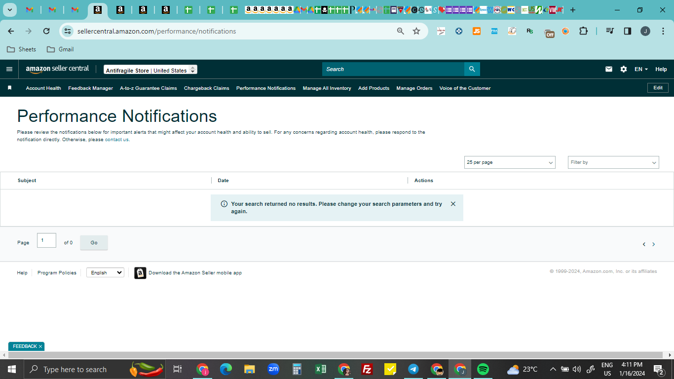674x379 pixels.
Task: Open the EN language dropdown
Action: coord(641,69)
